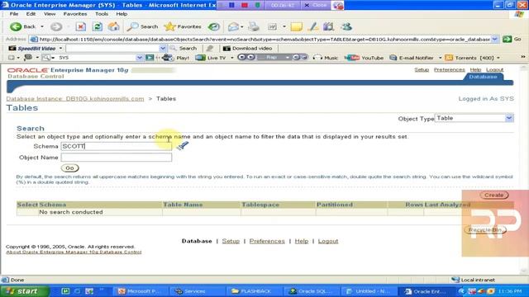Click the History toolbar icon
This screenshot has height=297, width=529.
click(213, 26)
